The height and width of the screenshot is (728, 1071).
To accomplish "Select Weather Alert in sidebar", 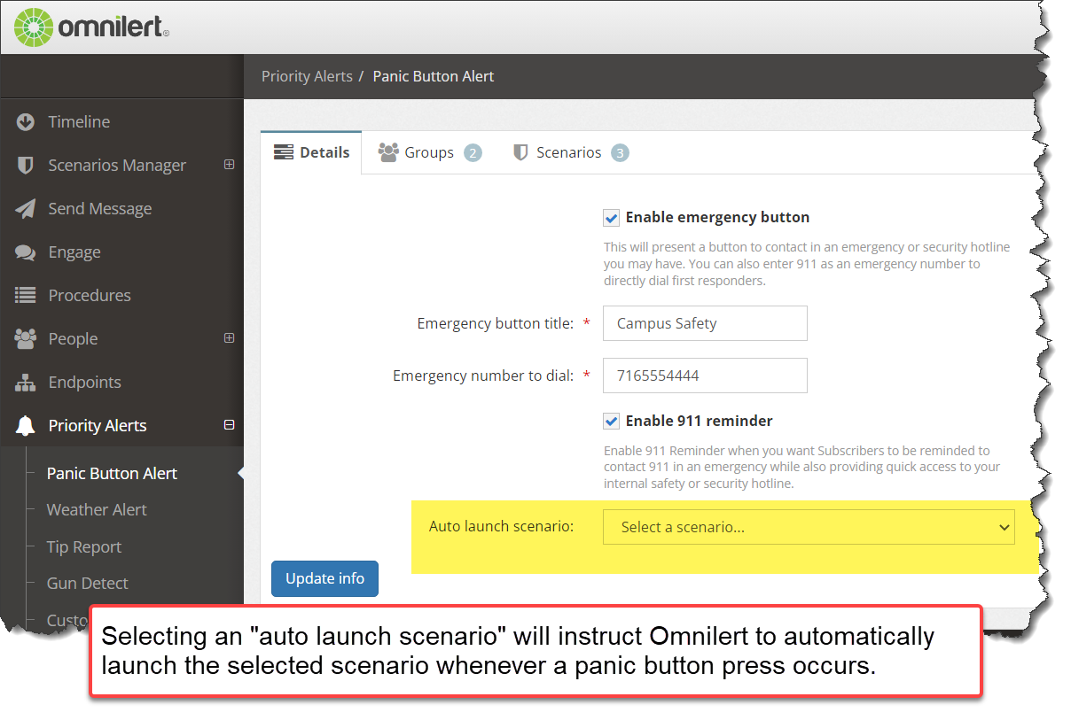I will pos(97,510).
